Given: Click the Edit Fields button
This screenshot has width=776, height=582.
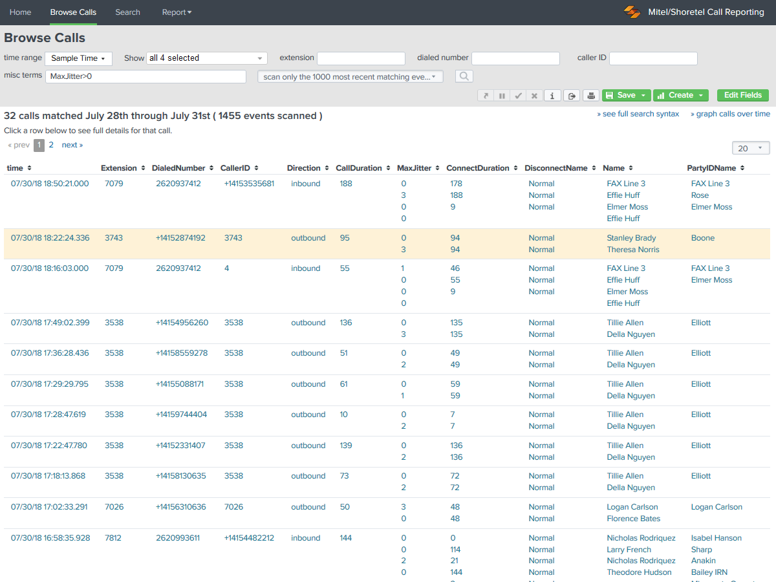Looking at the screenshot, I should [x=742, y=95].
